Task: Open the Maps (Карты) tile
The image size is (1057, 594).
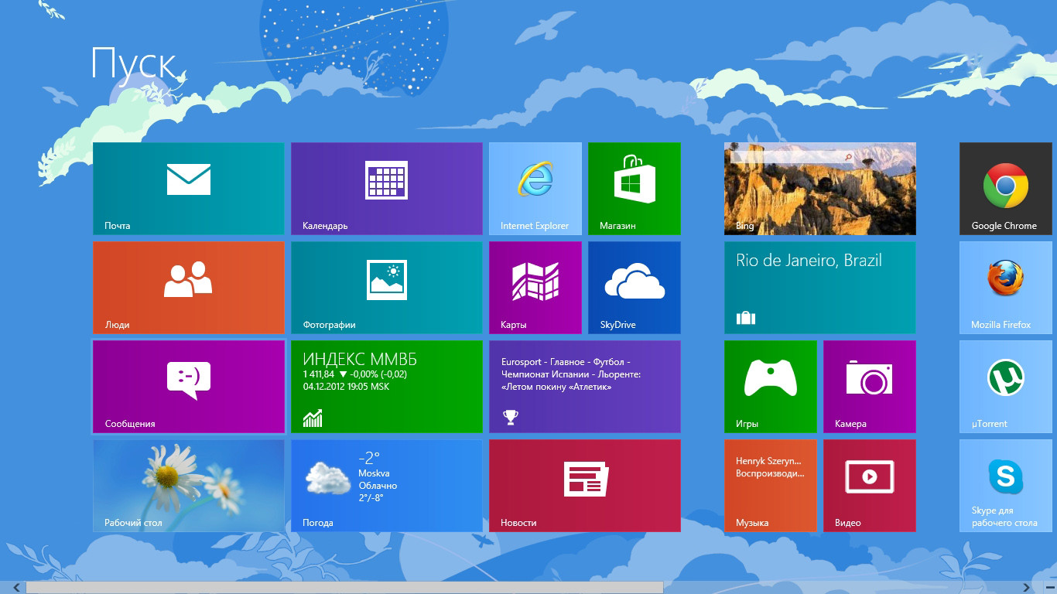Action: [535, 287]
